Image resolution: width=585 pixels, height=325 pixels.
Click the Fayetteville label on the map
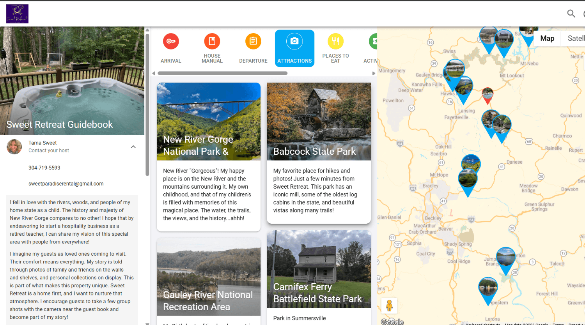click(x=456, y=117)
